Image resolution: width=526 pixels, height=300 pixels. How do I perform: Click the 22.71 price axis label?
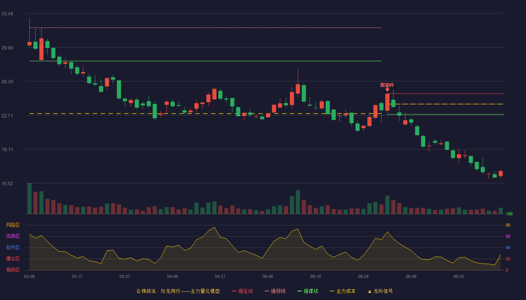pyautogui.click(x=8, y=116)
